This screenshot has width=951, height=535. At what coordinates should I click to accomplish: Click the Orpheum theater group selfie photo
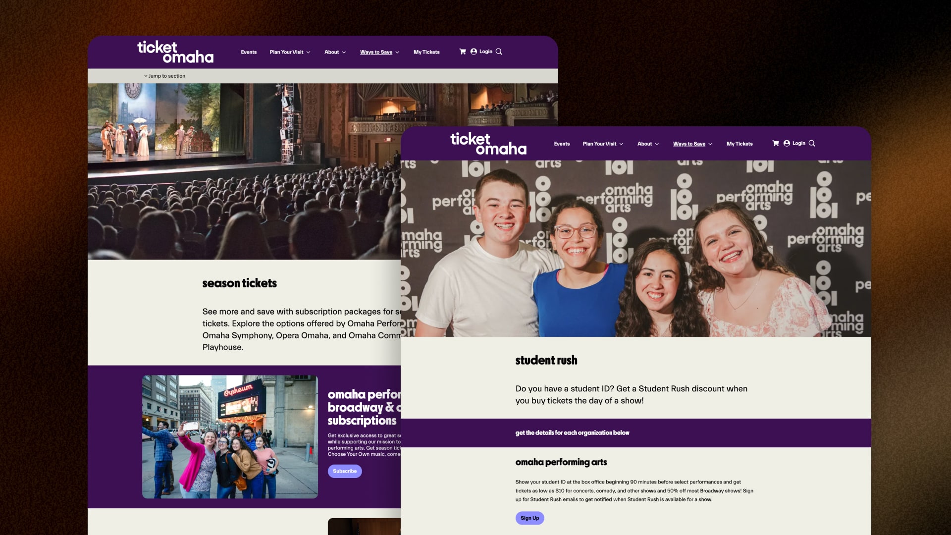[230, 436]
